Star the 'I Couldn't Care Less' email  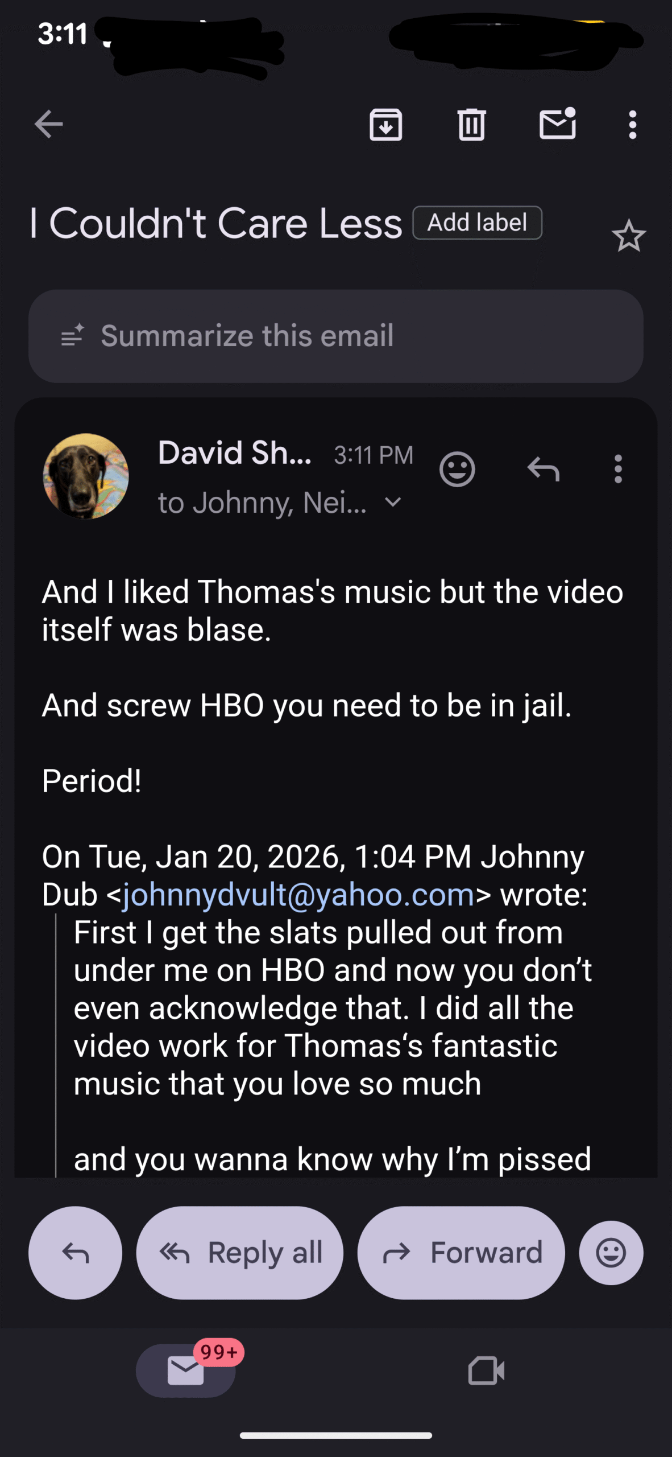coord(628,236)
